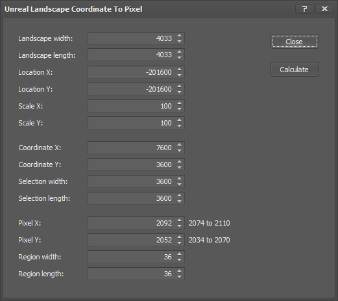Image resolution: width=338 pixels, height=301 pixels.
Task: Increase Landscape width with up arrow
Action: click(179, 36)
